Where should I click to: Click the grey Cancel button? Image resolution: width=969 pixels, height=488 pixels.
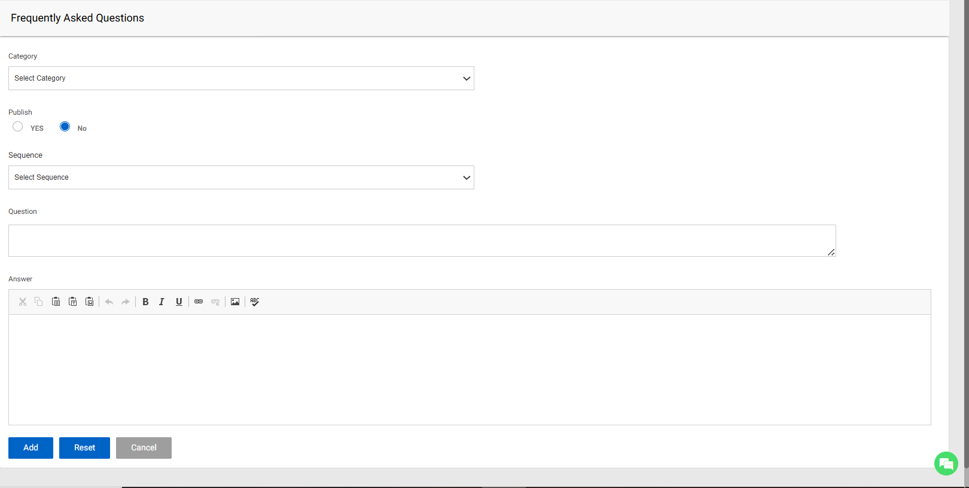click(144, 448)
